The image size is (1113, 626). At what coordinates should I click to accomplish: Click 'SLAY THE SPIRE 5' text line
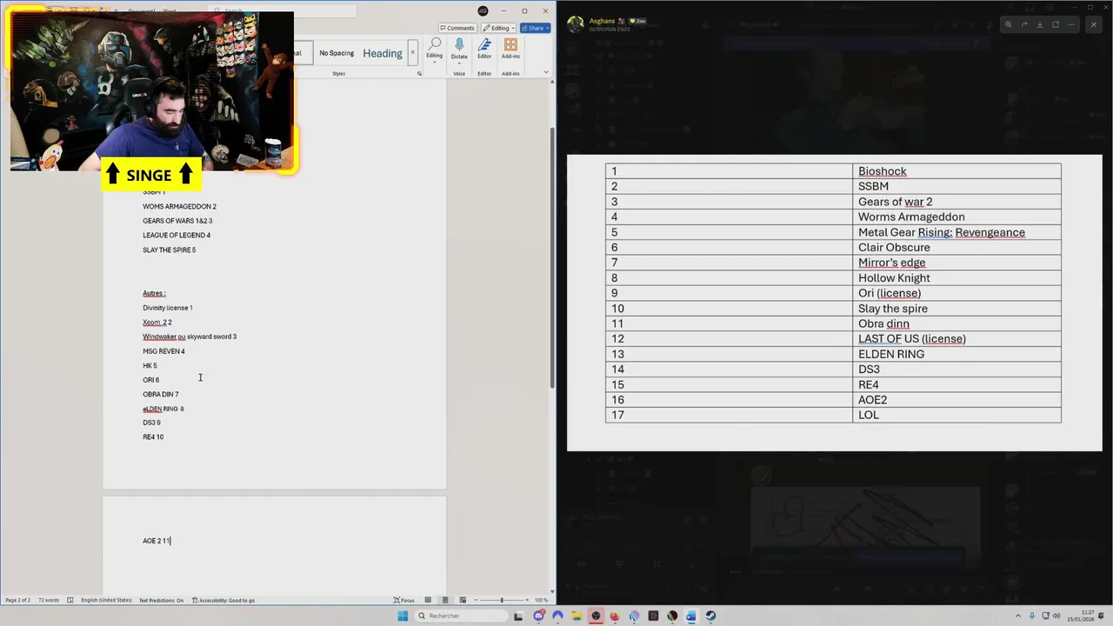pos(169,250)
